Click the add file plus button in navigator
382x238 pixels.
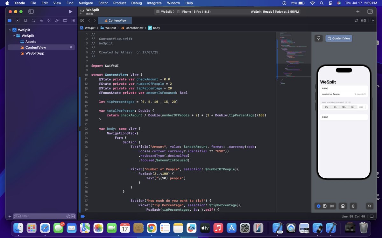point(10,216)
